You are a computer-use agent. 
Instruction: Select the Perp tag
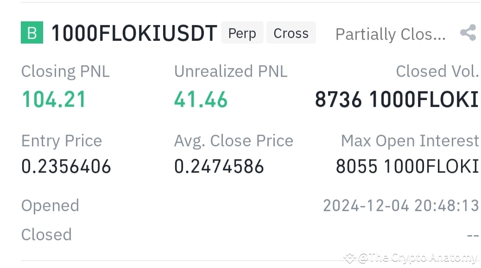[242, 32]
